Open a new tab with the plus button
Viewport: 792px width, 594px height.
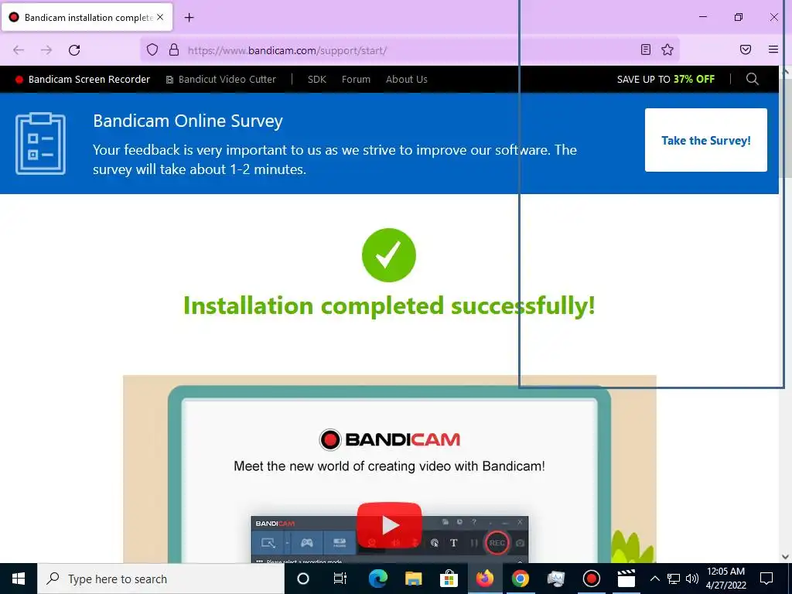189,18
